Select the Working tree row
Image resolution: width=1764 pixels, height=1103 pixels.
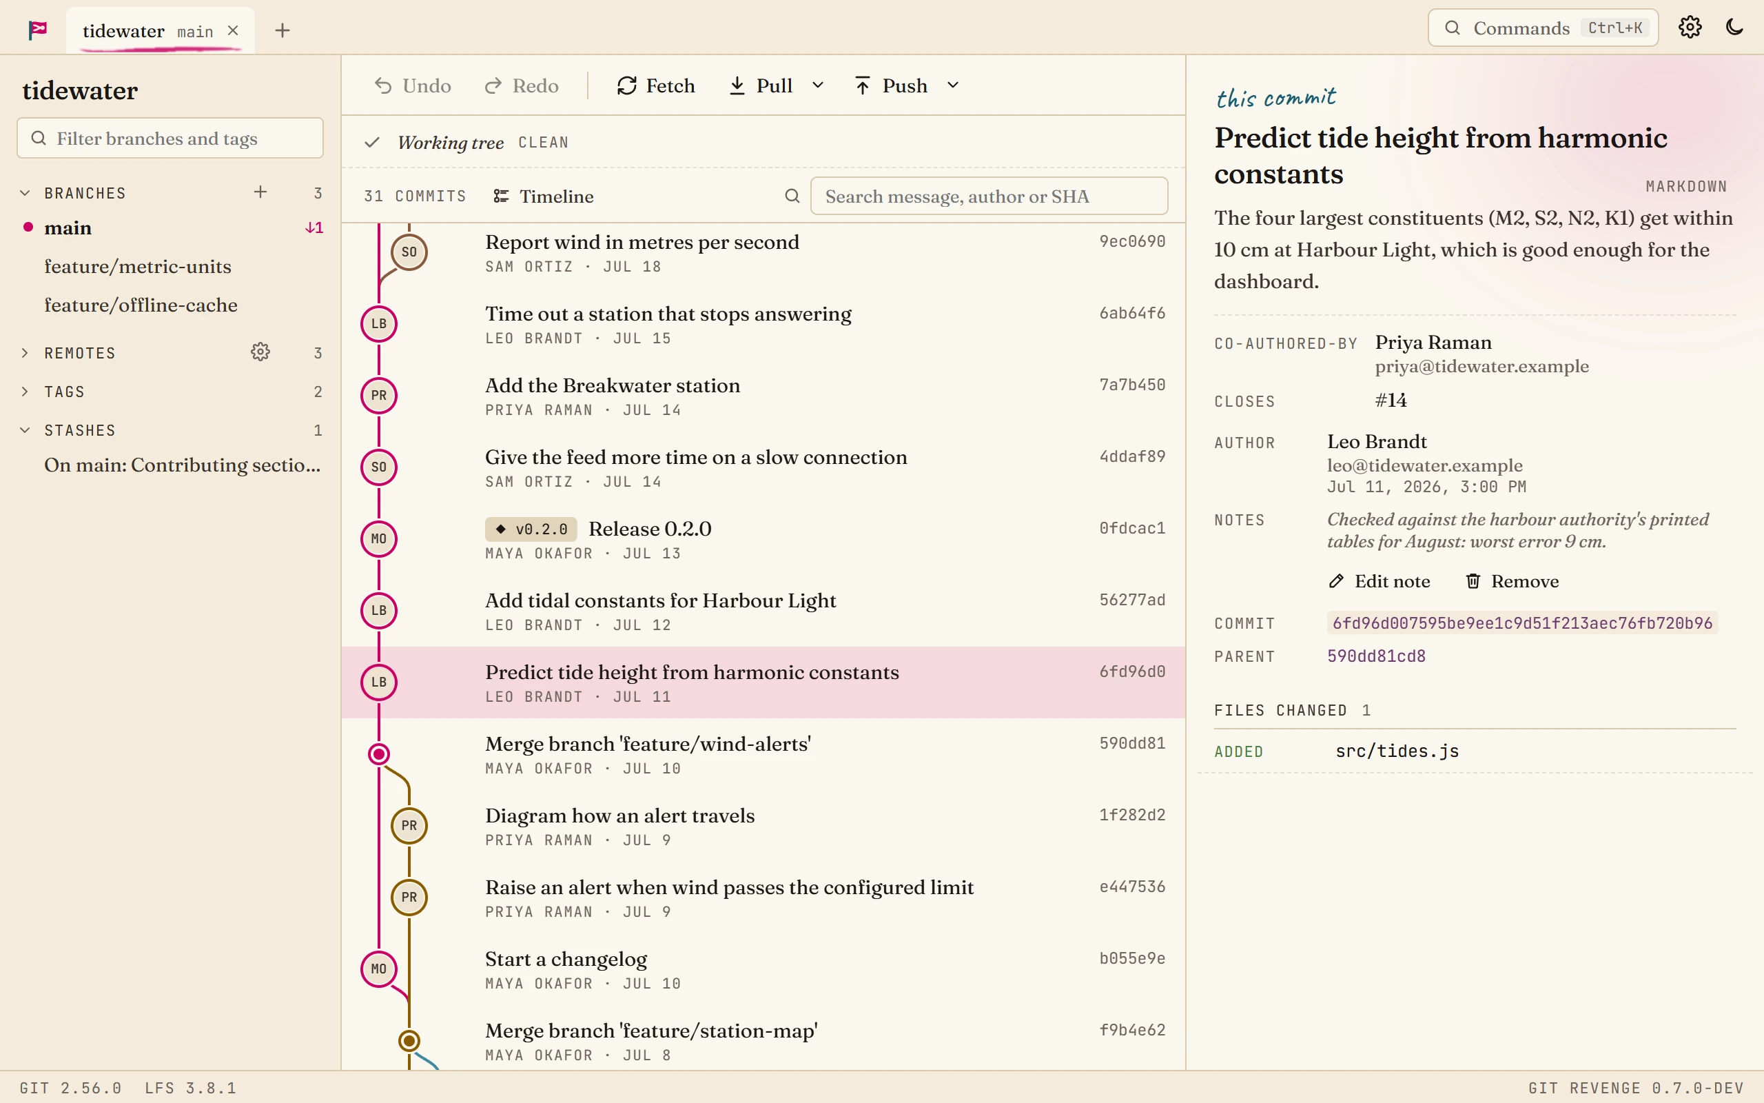763,142
